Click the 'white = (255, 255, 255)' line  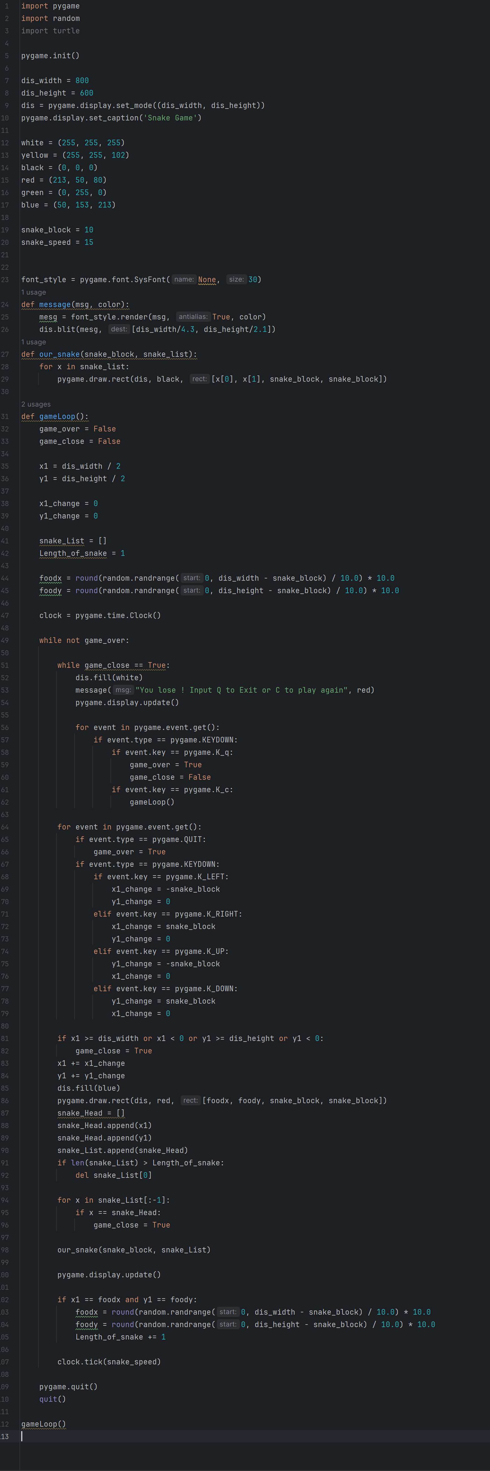[x=72, y=143]
